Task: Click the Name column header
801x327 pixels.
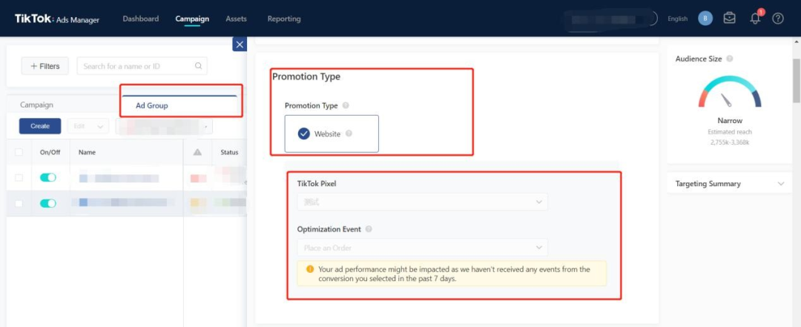Action: pyautogui.click(x=87, y=152)
